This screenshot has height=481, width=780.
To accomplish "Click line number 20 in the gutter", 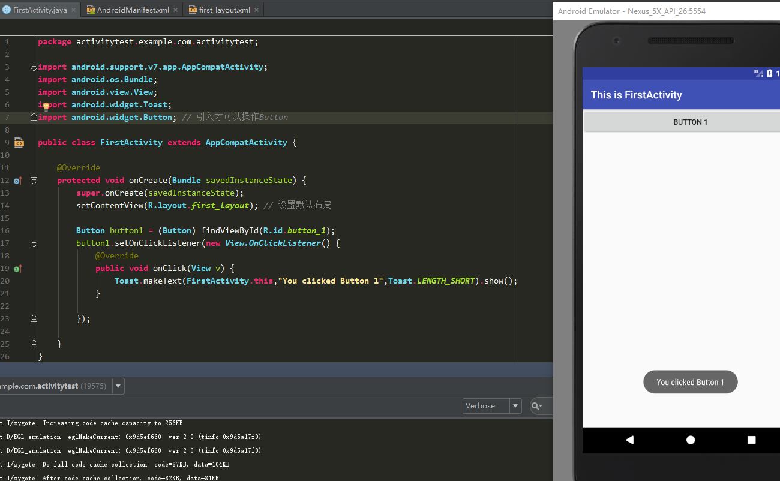I will (5, 281).
